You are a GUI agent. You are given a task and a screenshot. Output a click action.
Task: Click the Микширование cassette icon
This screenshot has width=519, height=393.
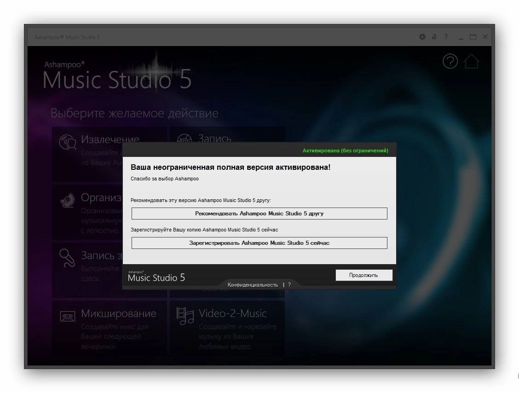tap(68, 316)
